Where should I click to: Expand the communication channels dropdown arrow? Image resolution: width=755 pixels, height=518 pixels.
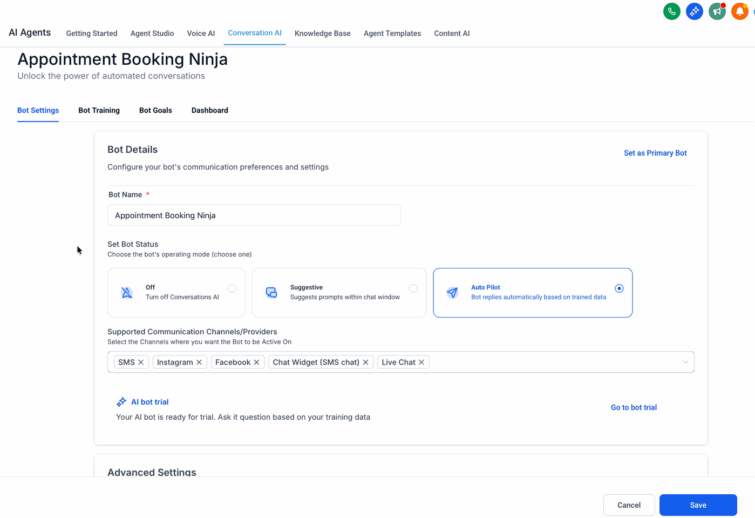(685, 362)
